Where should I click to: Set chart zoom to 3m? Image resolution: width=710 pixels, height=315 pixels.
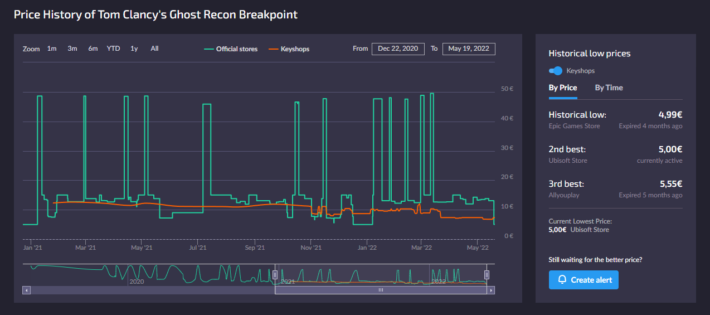72,49
